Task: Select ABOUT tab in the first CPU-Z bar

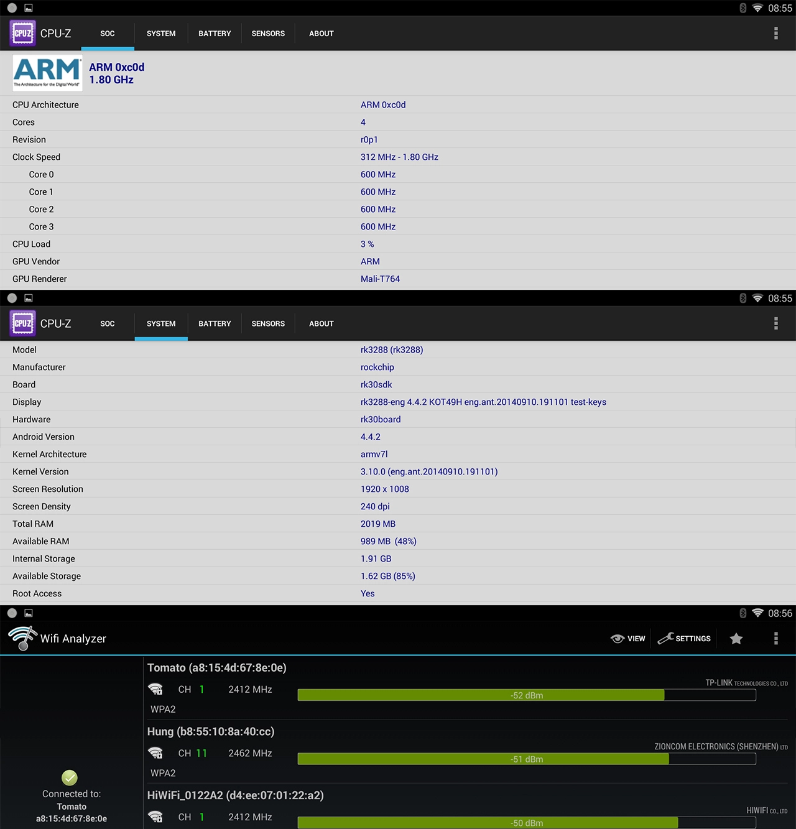Action: [x=322, y=34]
